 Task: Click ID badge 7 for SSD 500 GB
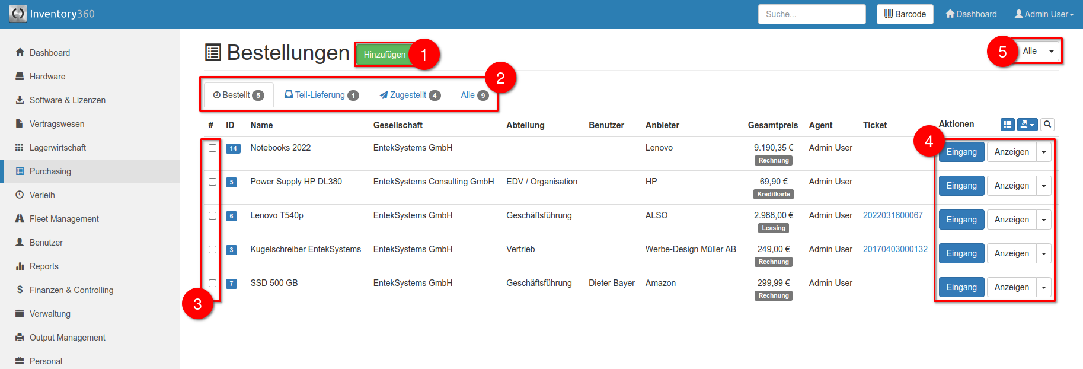[x=231, y=284]
